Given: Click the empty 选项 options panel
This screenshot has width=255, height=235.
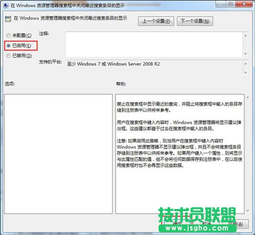Looking at the screenshot, I should [58, 154].
